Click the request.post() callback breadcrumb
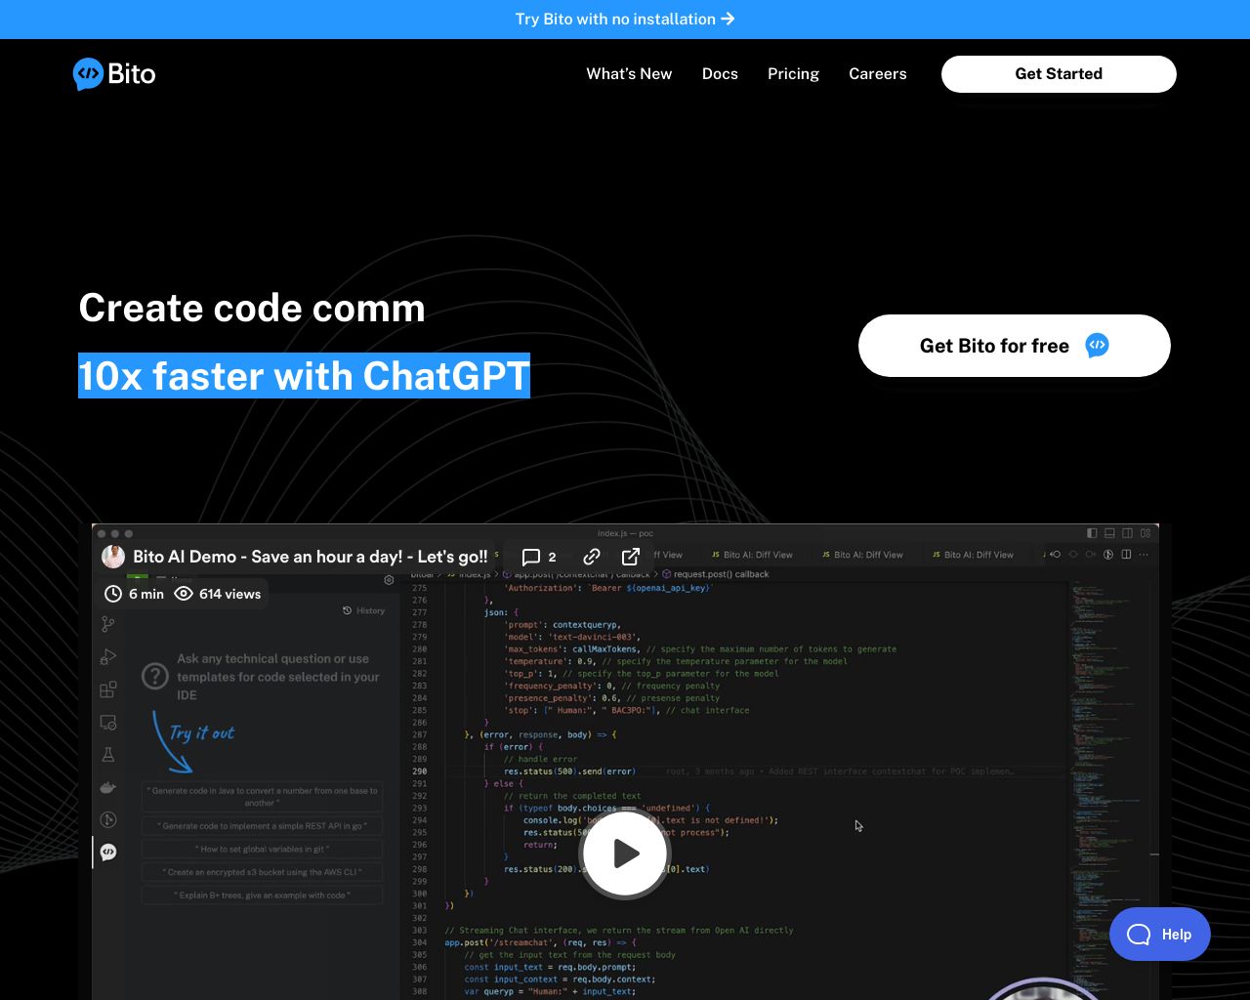 pyautogui.click(x=716, y=574)
